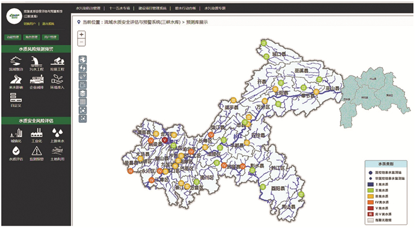Viewport: 415px width, 228px height.
Task: Click the 用户管理 green button
Action: 50,37
